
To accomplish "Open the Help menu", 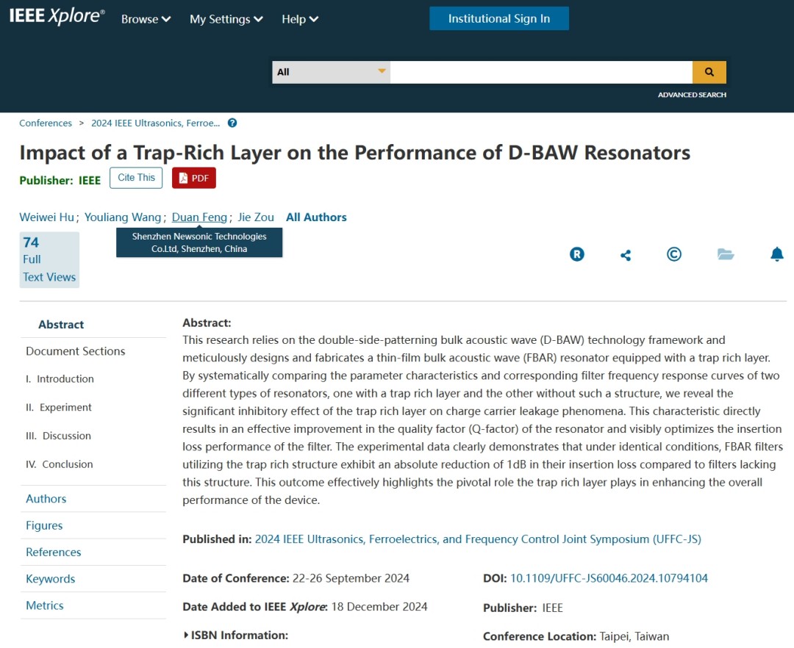I will pyautogui.click(x=299, y=19).
